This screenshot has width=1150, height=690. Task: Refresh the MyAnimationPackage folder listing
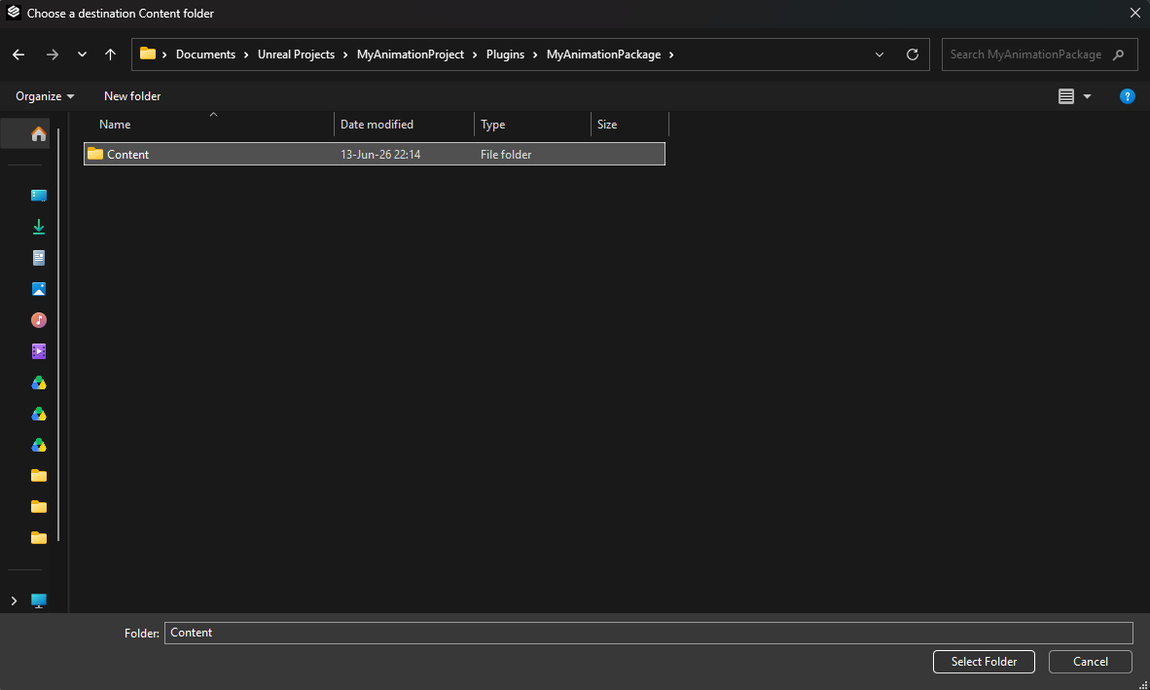pos(913,54)
